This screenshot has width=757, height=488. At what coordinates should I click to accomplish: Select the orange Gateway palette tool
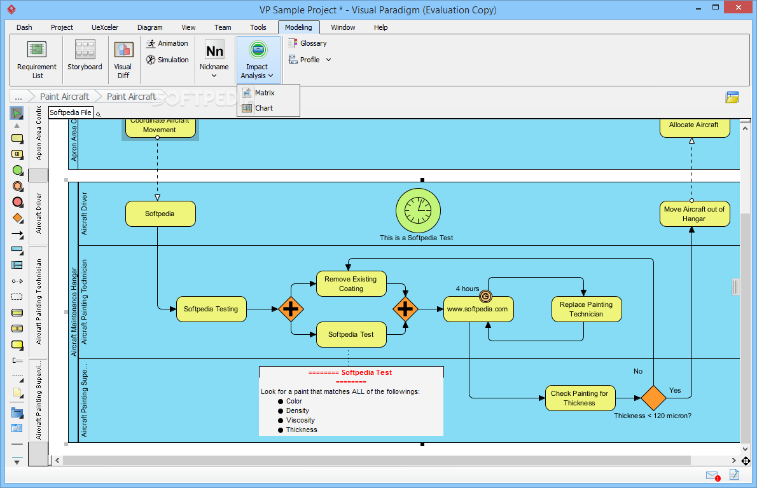point(17,218)
